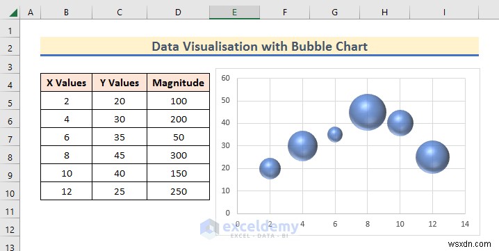Click the smallest bubble at x=6
This screenshot has width=499, height=251.
coord(335,134)
